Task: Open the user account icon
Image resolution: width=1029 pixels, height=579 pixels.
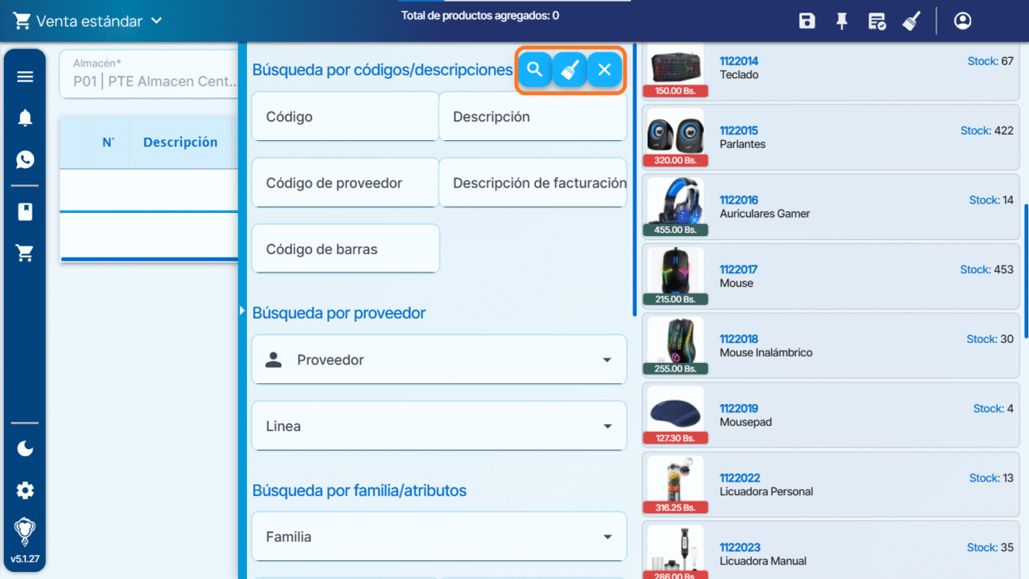Action: pos(963,21)
